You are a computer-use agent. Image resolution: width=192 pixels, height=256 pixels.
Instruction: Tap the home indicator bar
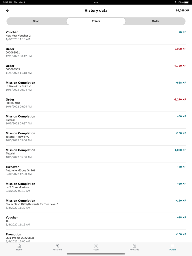click(x=96, y=254)
